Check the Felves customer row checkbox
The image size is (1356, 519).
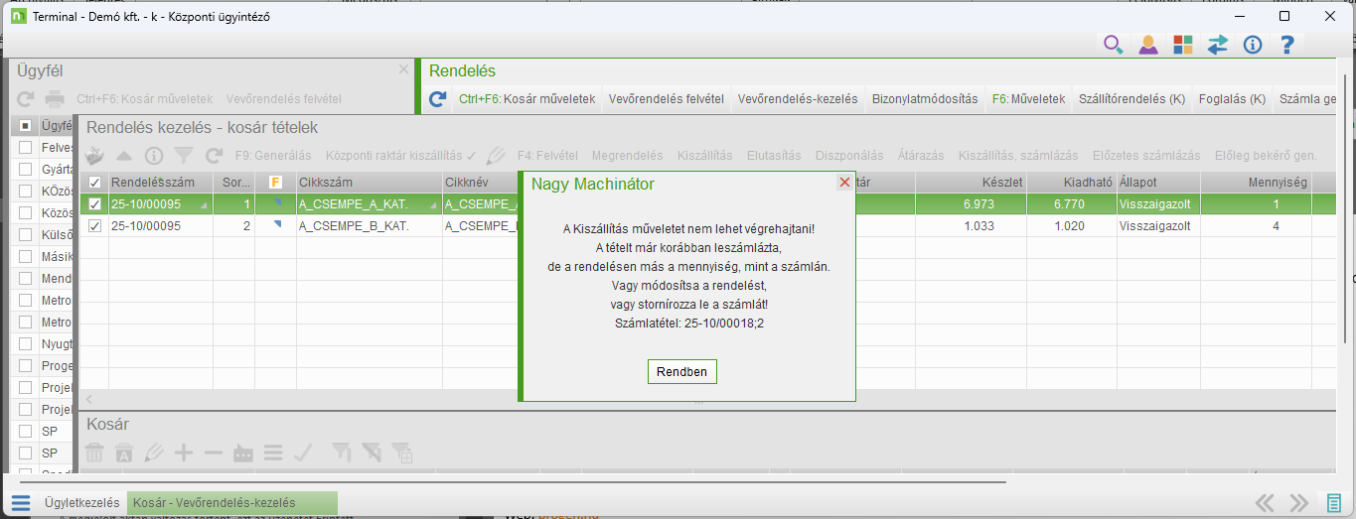point(26,147)
